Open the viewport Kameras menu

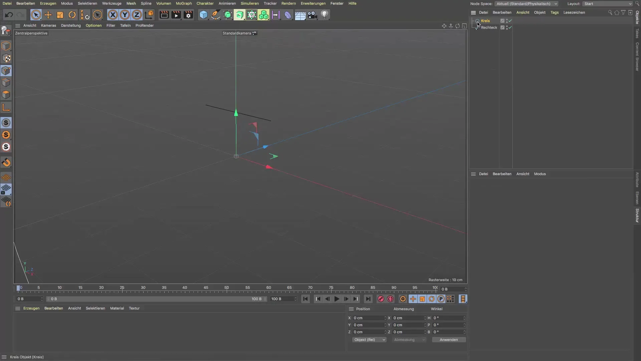pyautogui.click(x=48, y=25)
